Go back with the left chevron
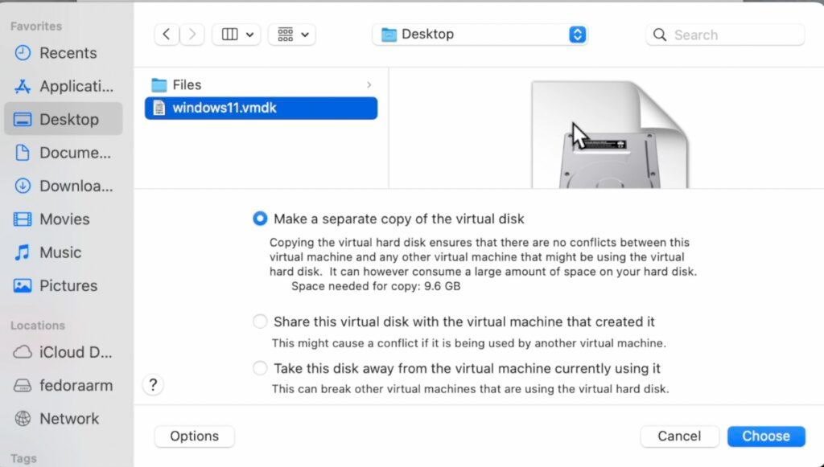 point(167,35)
